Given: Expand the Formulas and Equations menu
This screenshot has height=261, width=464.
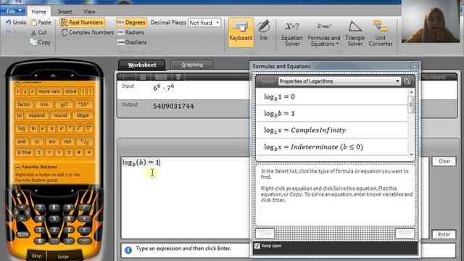Looking at the screenshot, I should click(324, 33).
